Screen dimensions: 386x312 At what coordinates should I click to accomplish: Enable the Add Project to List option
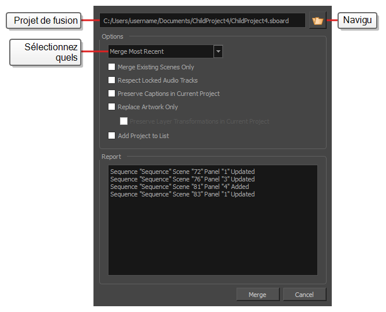tap(112, 136)
